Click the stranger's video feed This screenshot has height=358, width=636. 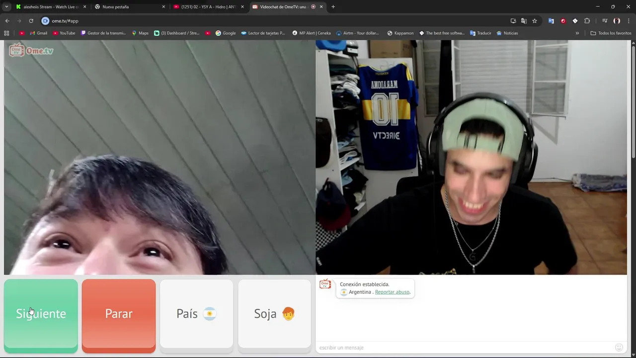point(159,157)
